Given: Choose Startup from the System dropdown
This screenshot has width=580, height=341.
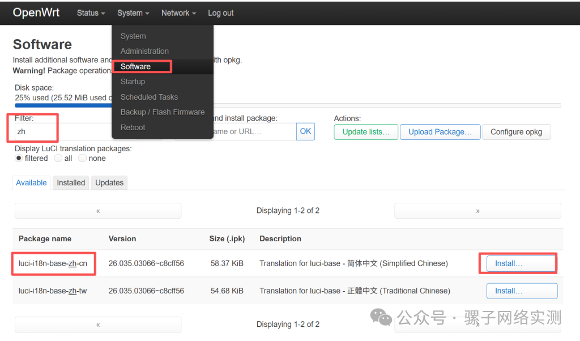Looking at the screenshot, I should point(133,81).
